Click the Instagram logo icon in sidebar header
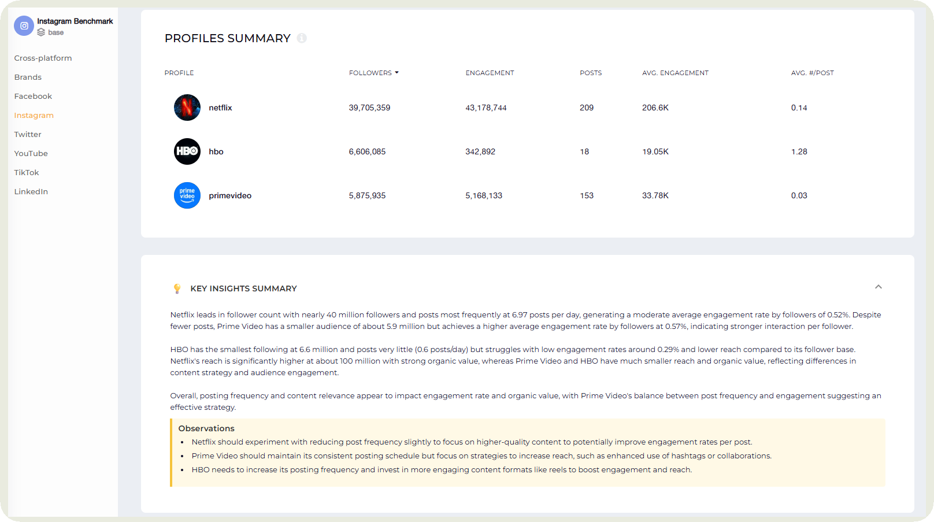Screen dimensions: 934x522 pos(24,26)
